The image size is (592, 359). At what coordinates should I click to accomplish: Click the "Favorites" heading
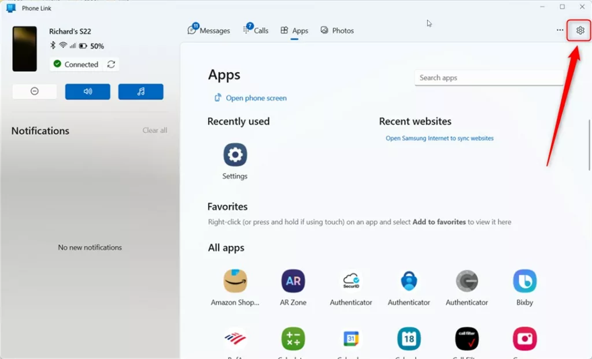click(x=228, y=207)
